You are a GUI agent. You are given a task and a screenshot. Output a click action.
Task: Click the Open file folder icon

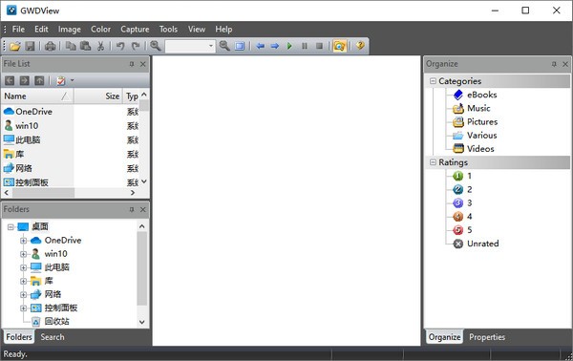coord(15,46)
